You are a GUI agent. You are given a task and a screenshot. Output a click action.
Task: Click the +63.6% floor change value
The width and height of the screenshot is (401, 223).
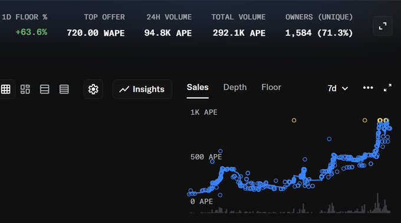31,32
